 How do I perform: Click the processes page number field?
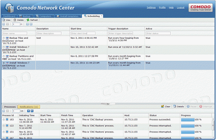16,111
